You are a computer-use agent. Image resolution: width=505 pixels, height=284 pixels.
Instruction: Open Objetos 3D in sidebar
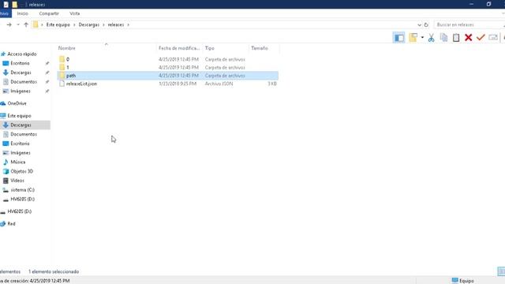point(21,171)
